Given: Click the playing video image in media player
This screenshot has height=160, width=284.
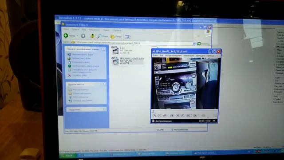Looking at the screenshot, I should click(185, 84).
